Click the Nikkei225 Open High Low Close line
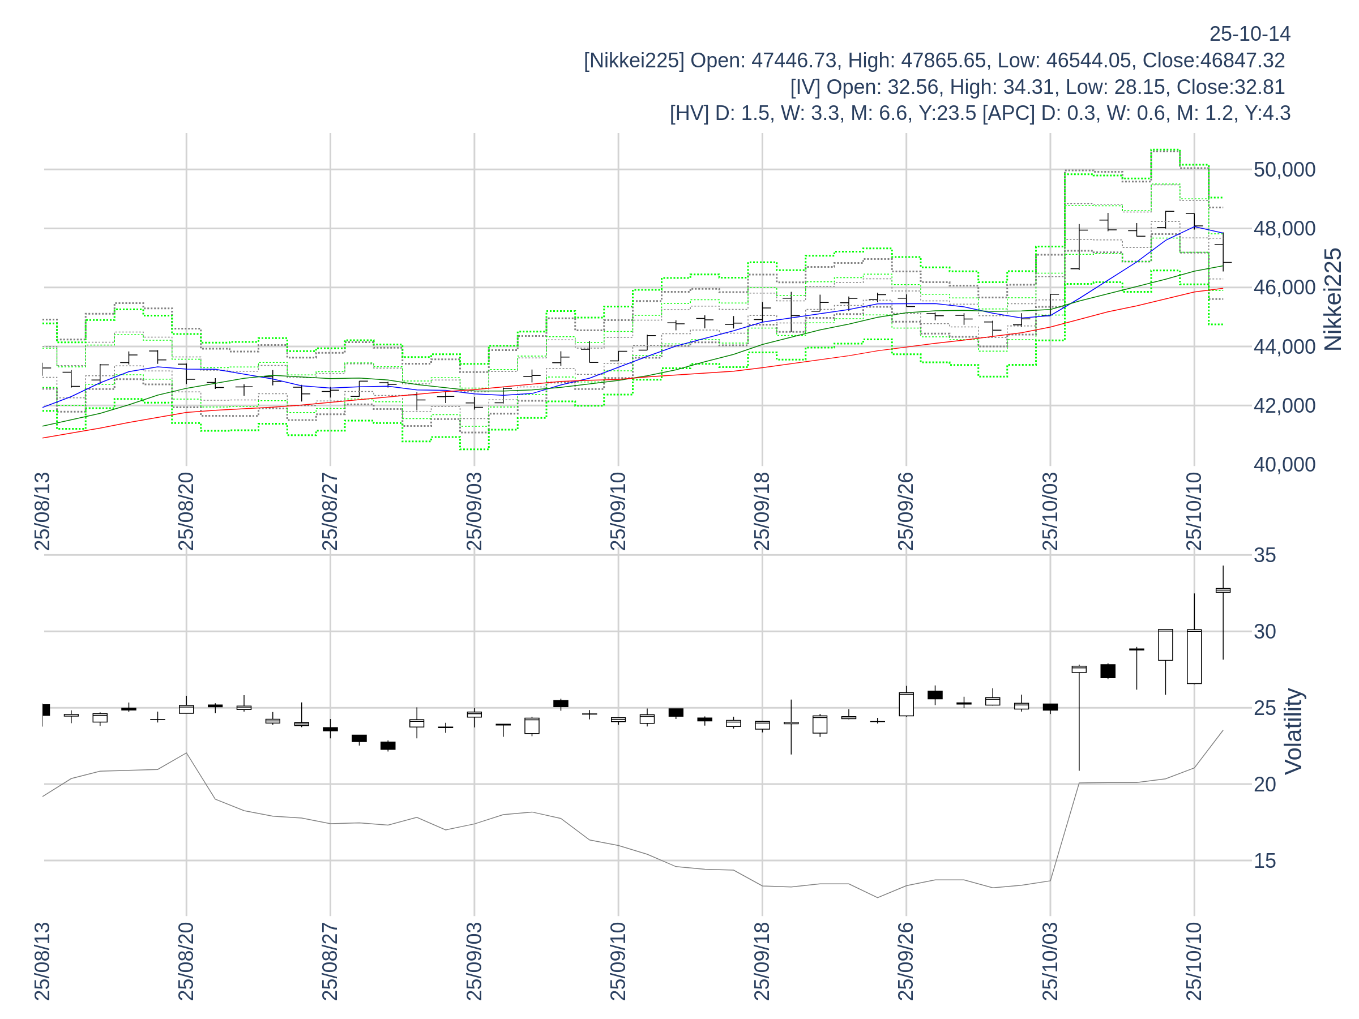1359x1019 pixels. point(934,61)
